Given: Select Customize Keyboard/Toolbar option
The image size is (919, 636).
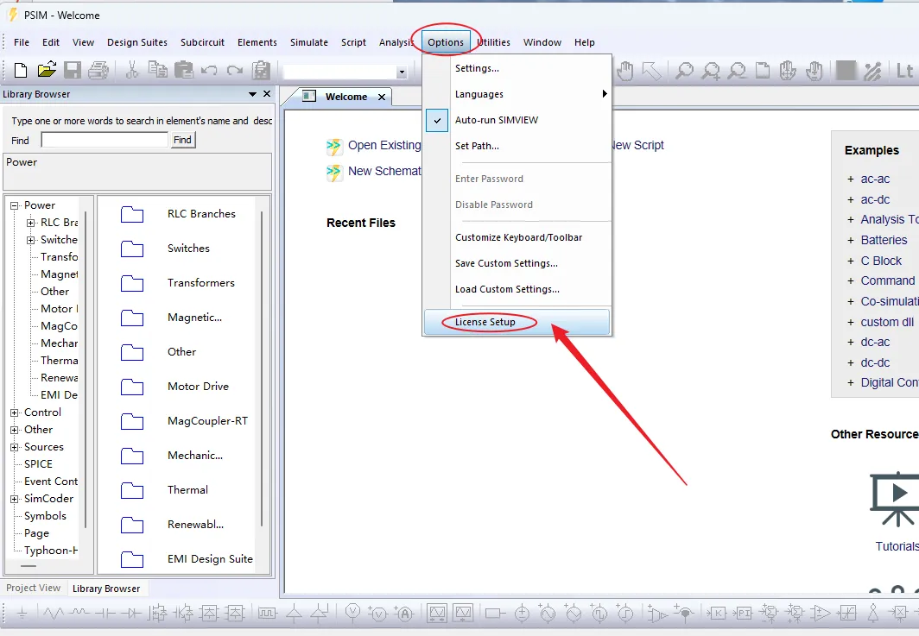Looking at the screenshot, I should point(517,237).
